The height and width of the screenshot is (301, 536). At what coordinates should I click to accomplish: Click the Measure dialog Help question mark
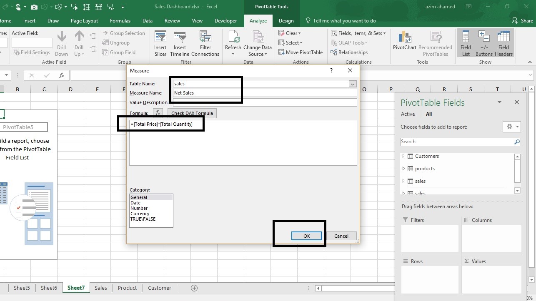pos(331,71)
